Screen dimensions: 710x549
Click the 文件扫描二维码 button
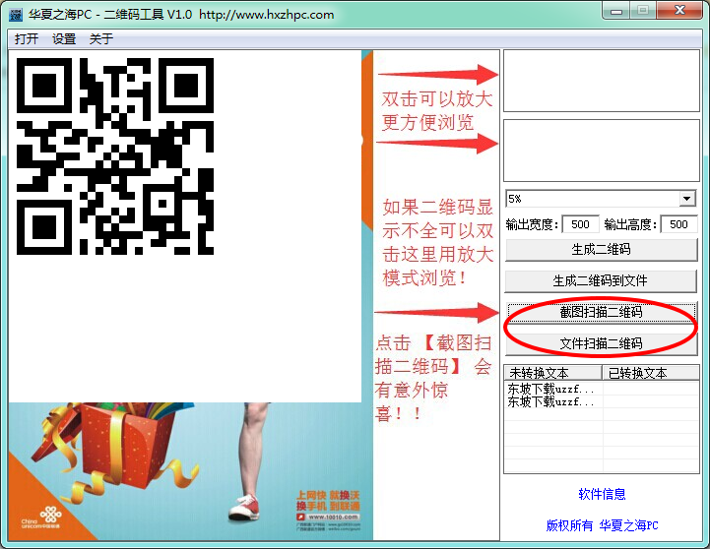(x=601, y=343)
